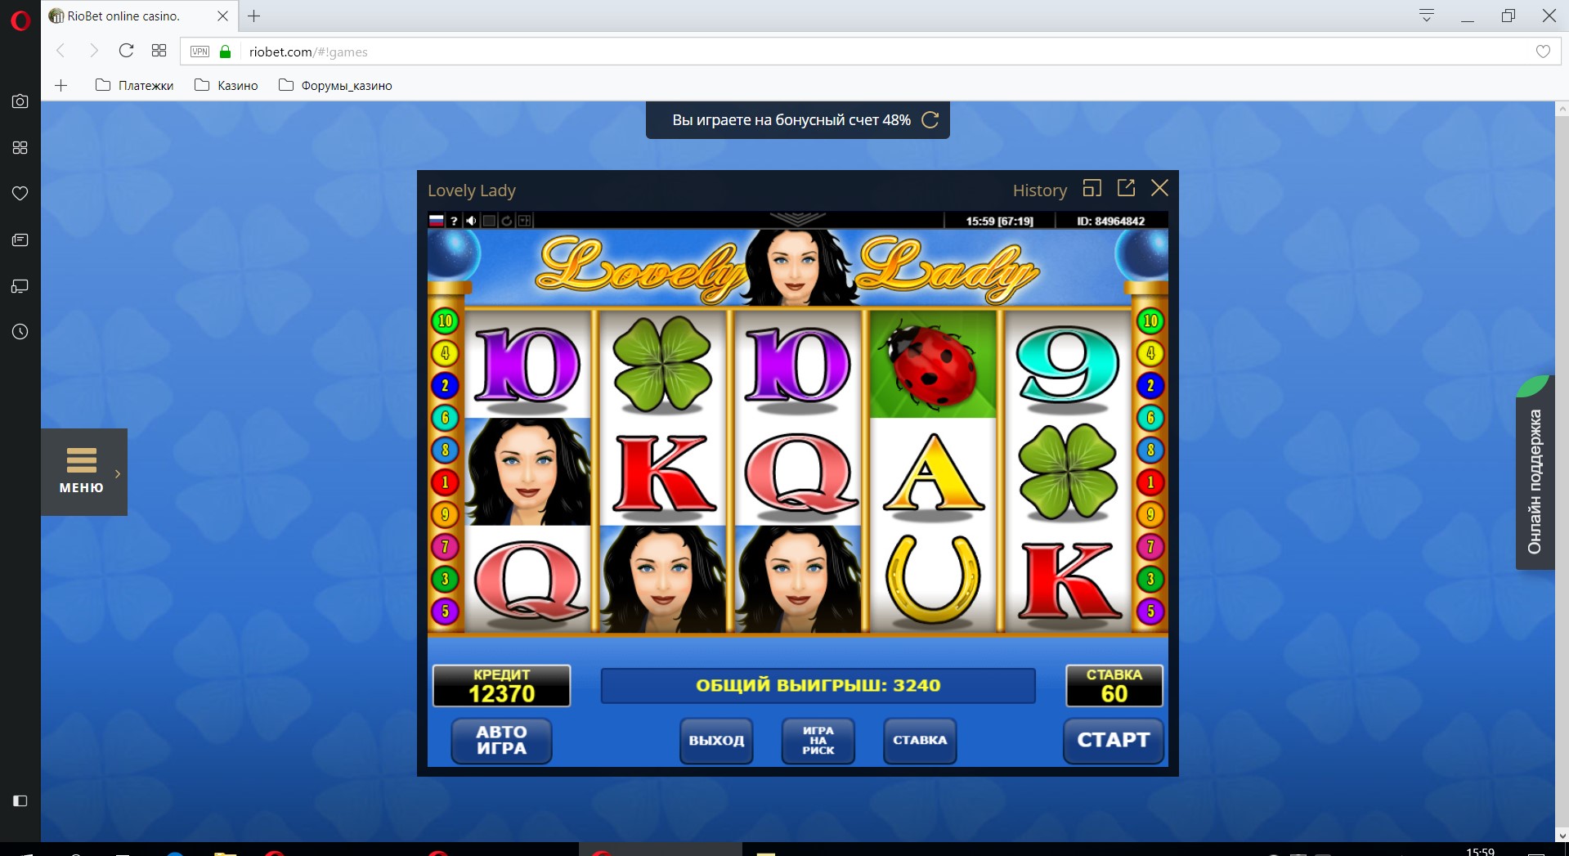Click the golden horseshoe reel symbol
The image size is (1569, 856).
(933, 579)
